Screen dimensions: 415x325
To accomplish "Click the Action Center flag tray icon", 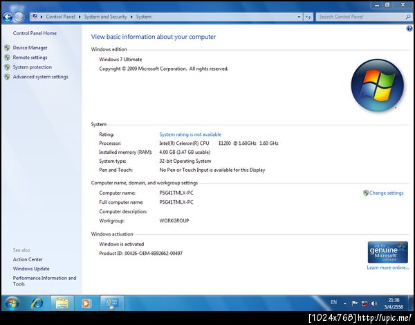I will 355,304.
